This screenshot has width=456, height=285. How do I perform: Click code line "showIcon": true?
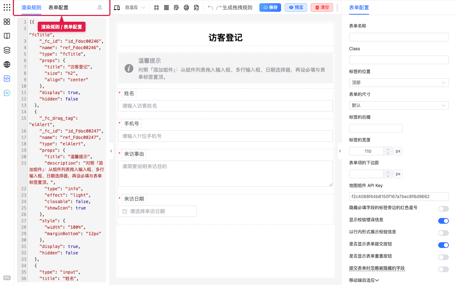coord(65,208)
